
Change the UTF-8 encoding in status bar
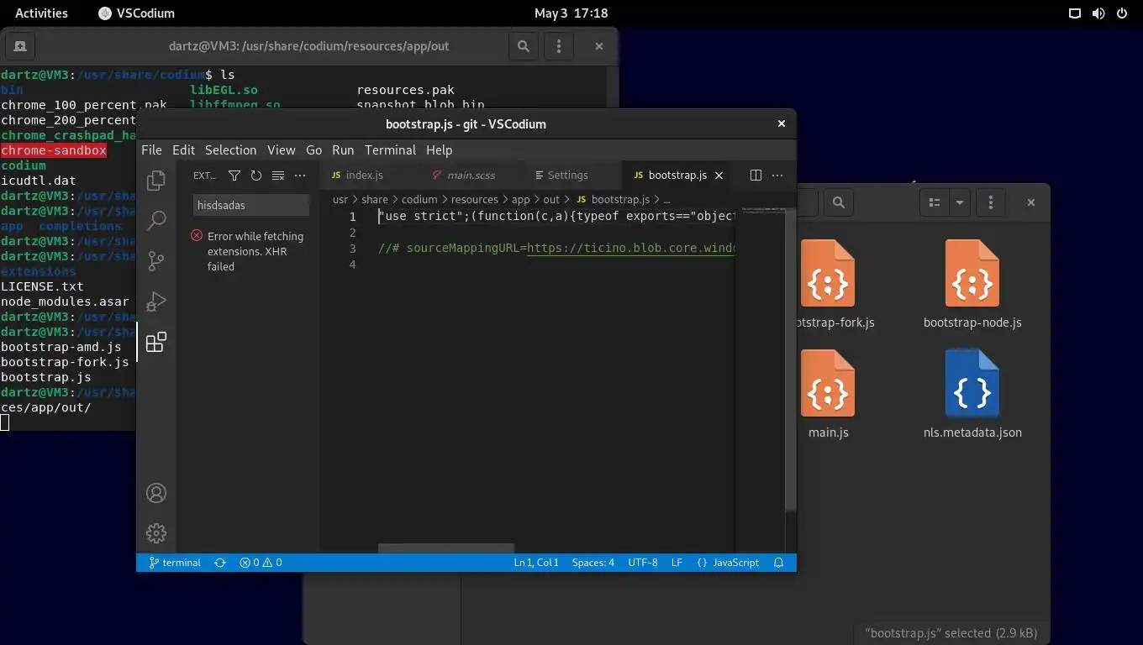pyautogui.click(x=643, y=563)
